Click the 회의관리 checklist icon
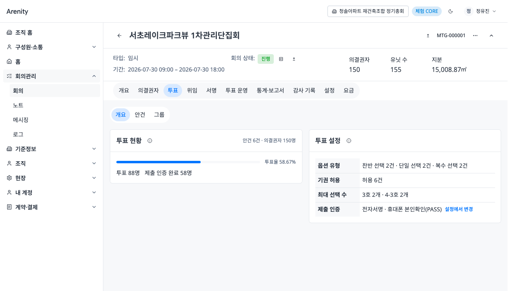Viewport: 512px width, 291px height. (9, 76)
